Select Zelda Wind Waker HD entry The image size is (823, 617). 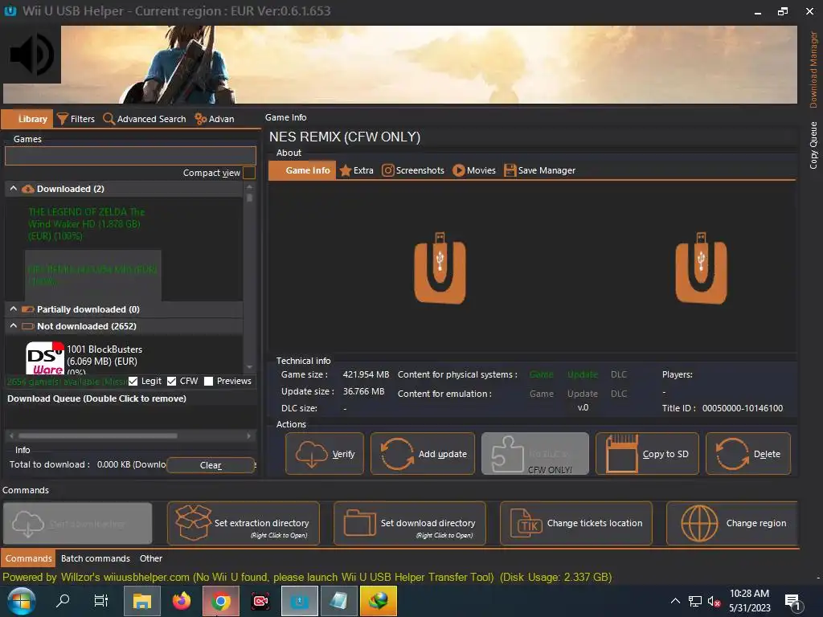point(87,224)
